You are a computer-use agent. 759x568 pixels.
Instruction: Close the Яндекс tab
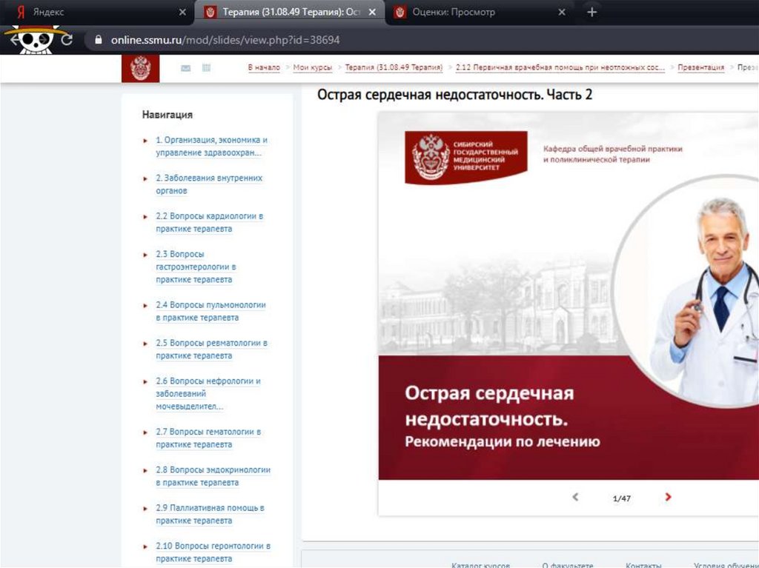pyautogui.click(x=182, y=12)
